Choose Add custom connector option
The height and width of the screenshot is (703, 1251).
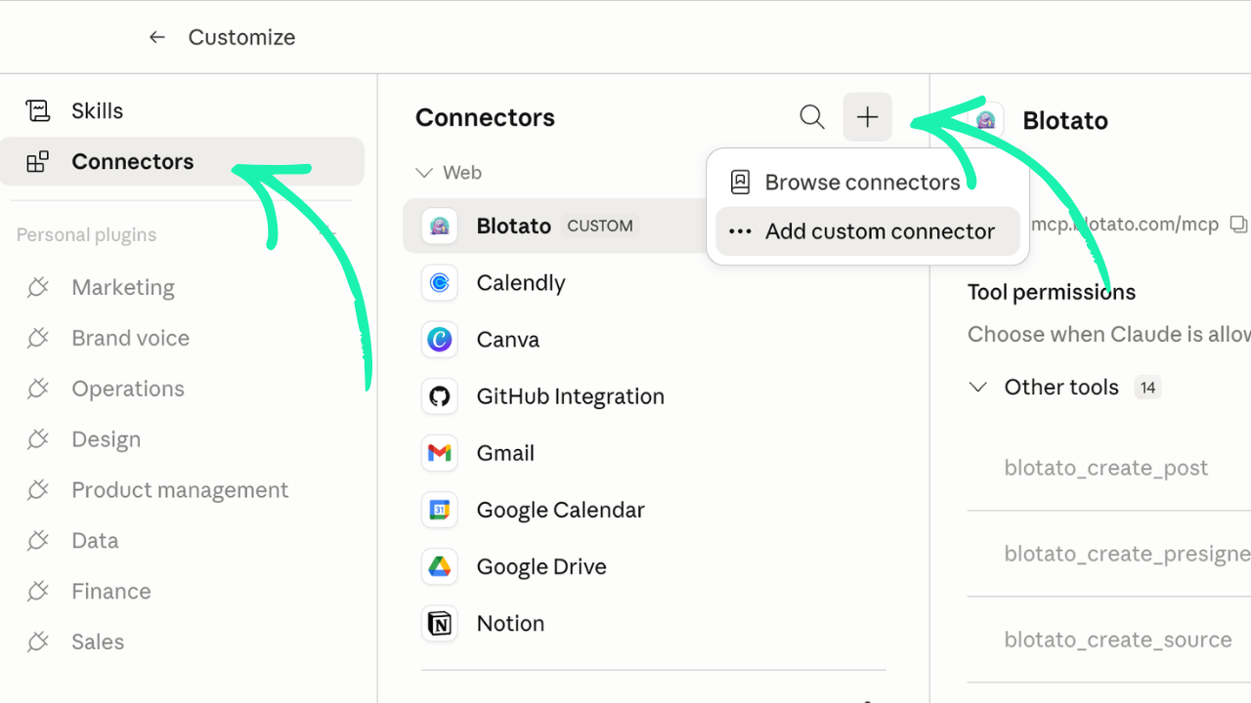point(879,231)
